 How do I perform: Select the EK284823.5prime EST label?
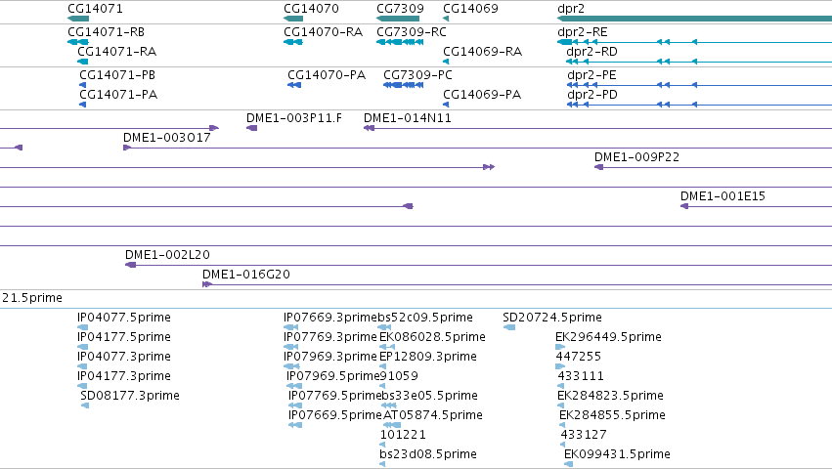pos(610,396)
